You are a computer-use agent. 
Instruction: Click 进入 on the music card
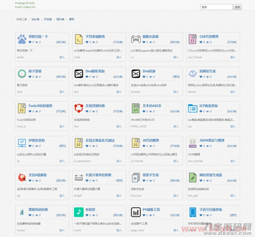pos(119,230)
